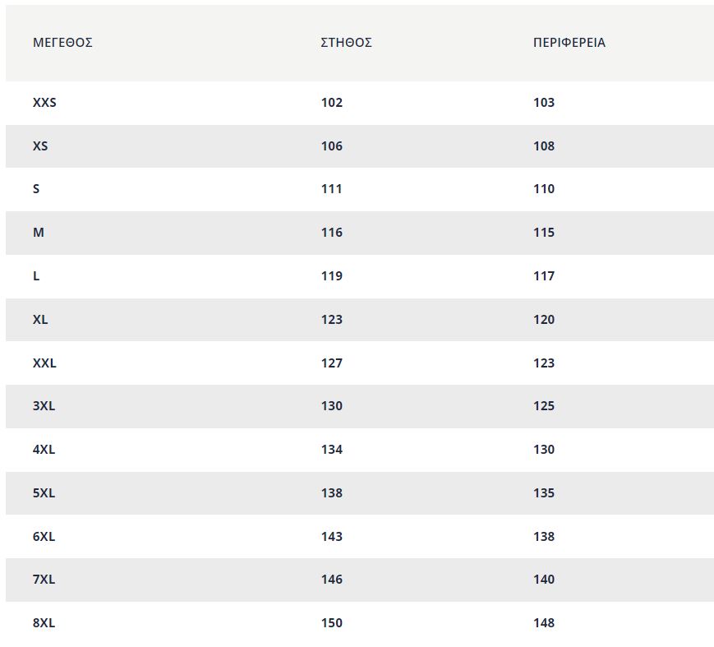Select the 8XL size label
This screenshot has width=714, height=647.
[44, 623]
